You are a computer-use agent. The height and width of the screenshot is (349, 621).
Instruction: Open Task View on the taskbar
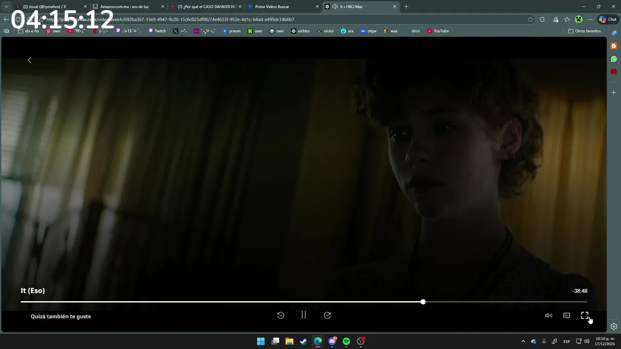[275, 341]
